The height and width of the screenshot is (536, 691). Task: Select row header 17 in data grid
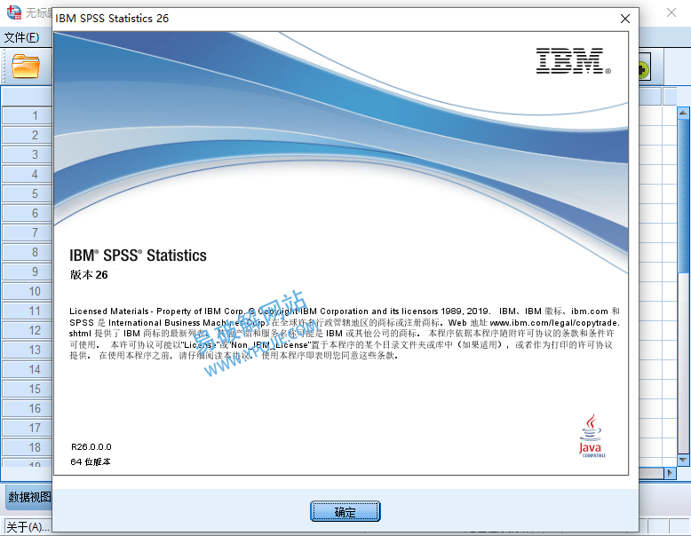click(28, 428)
